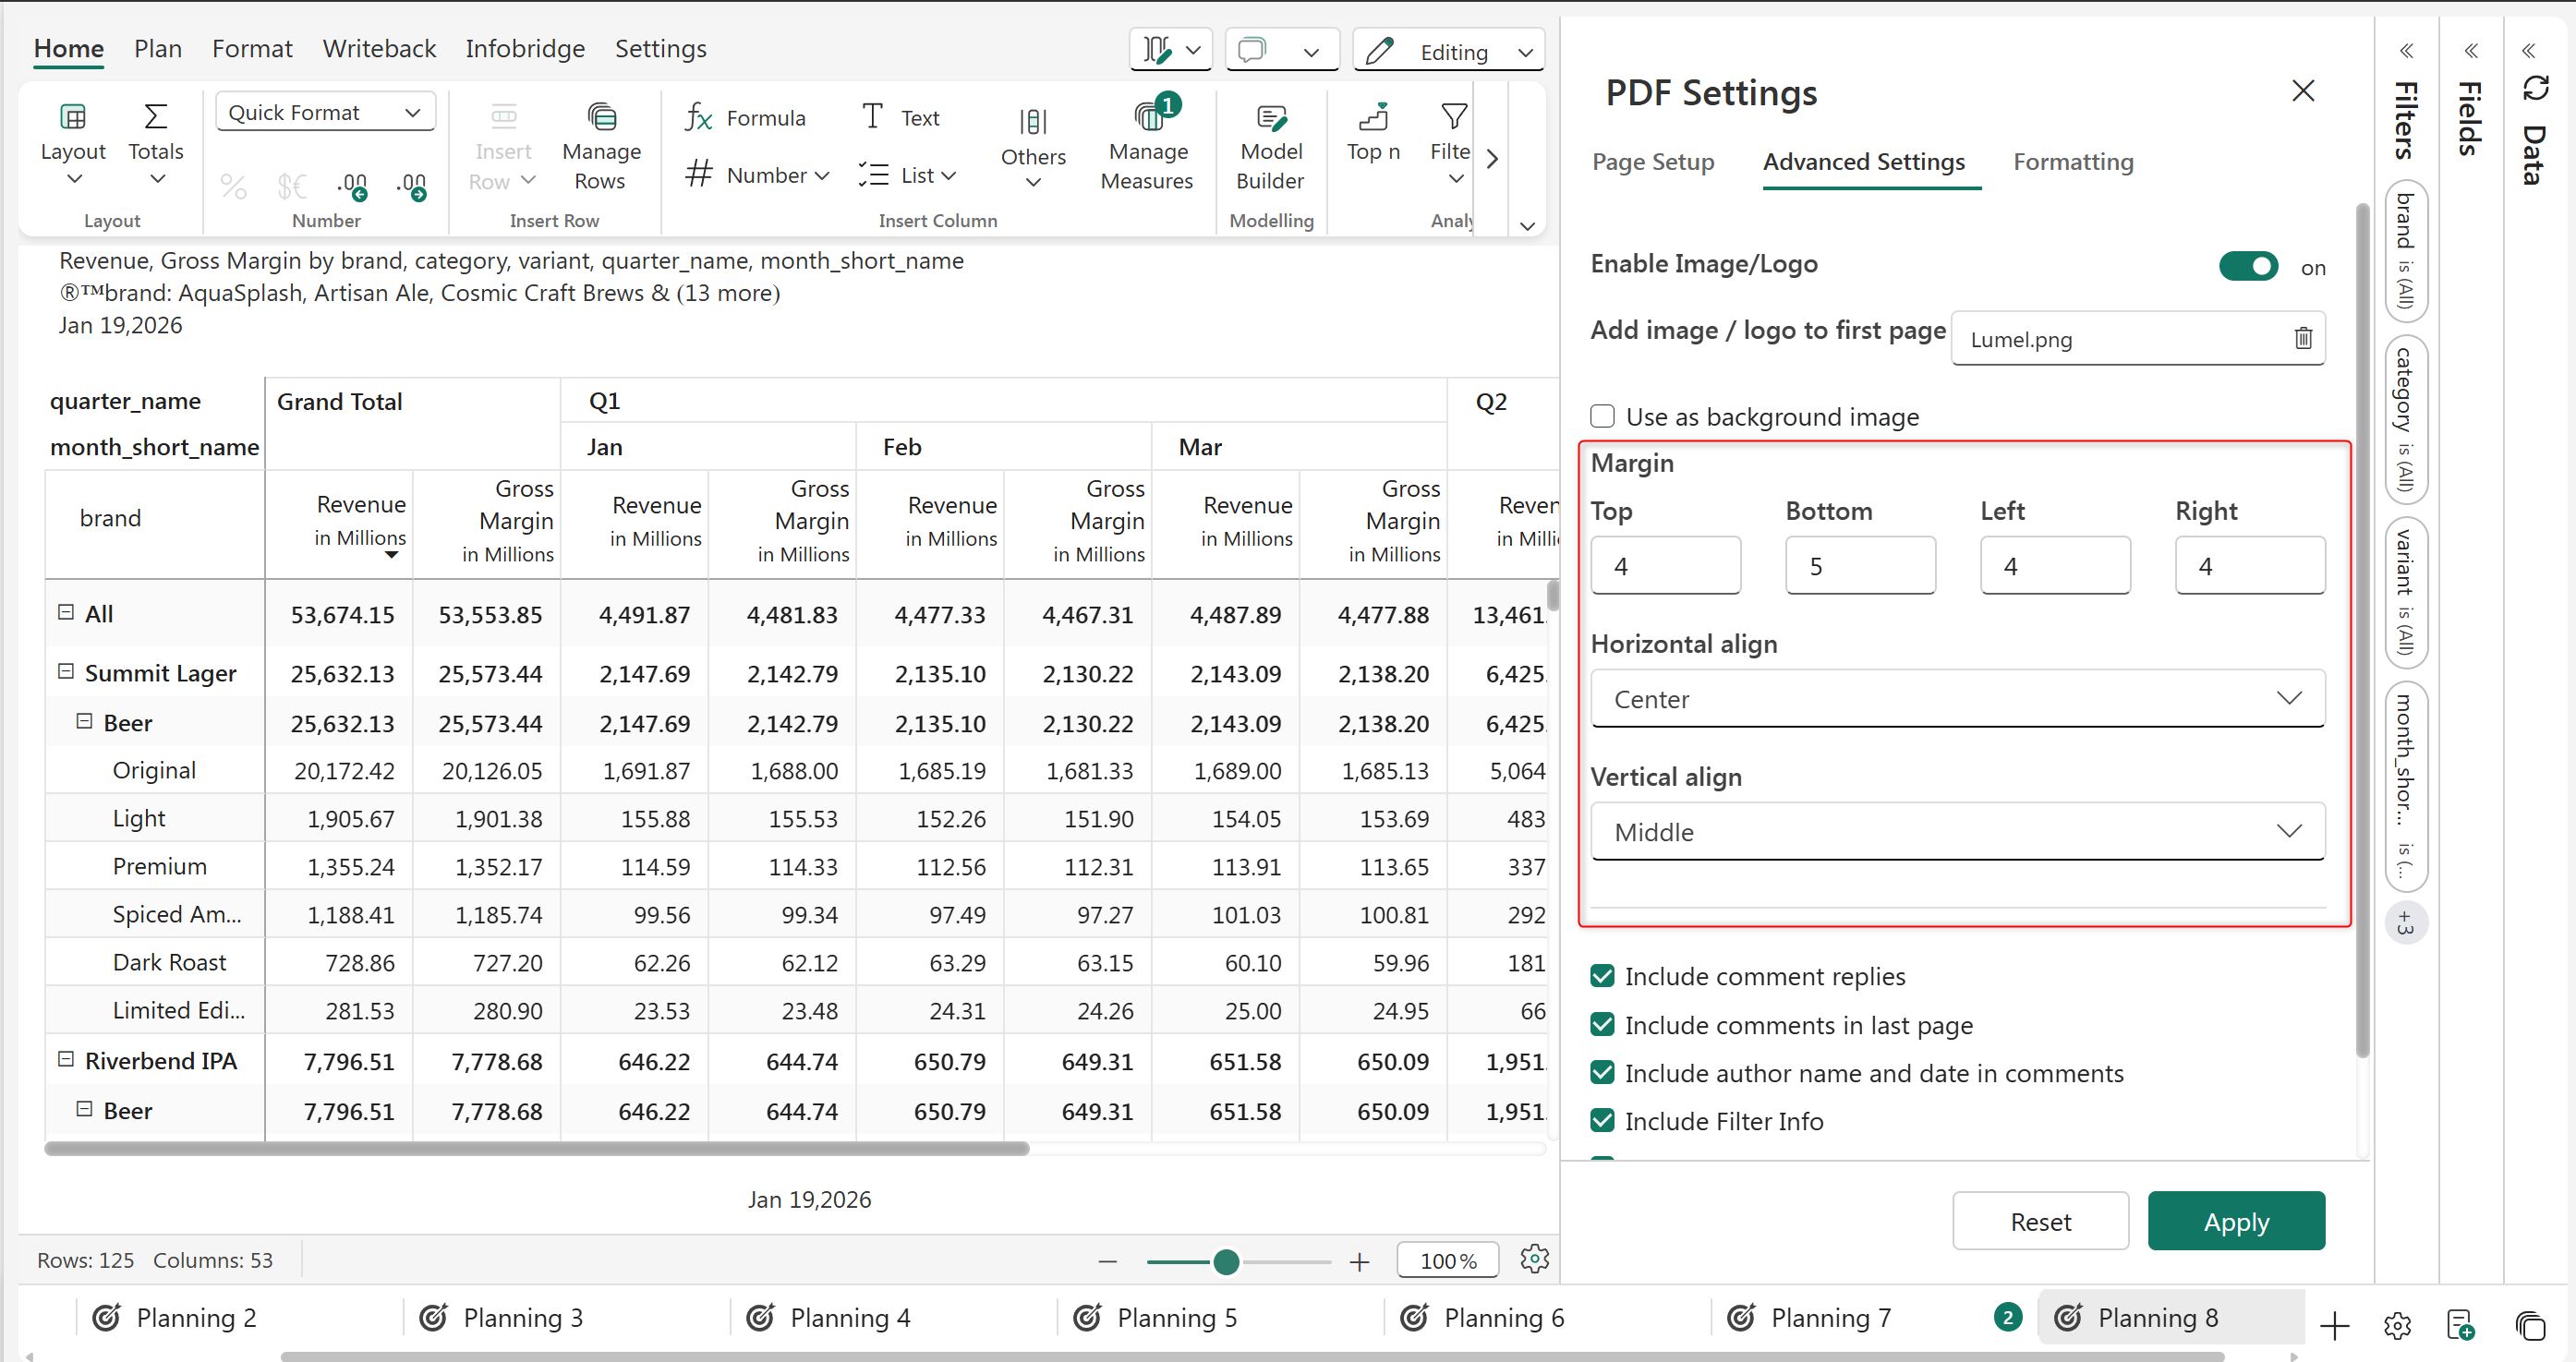Click the Manage Measures icon

1147,120
